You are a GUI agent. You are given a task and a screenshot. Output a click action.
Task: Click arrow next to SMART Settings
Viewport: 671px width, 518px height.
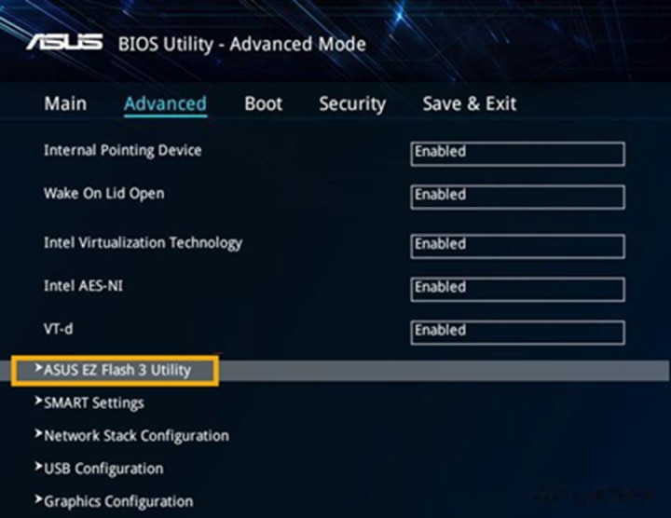pos(38,402)
